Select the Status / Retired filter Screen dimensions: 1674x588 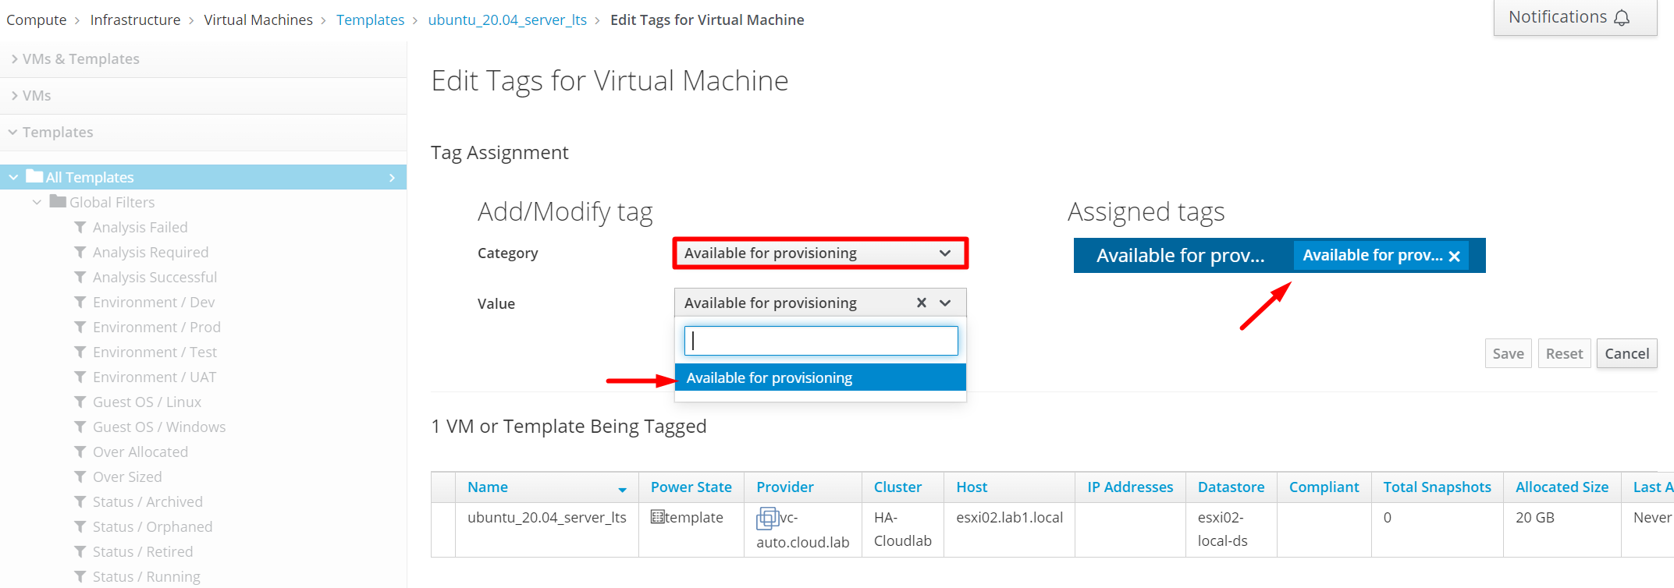[x=143, y=551]
